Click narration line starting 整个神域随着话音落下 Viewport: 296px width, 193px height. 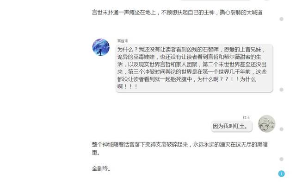(x=180, y=144)
